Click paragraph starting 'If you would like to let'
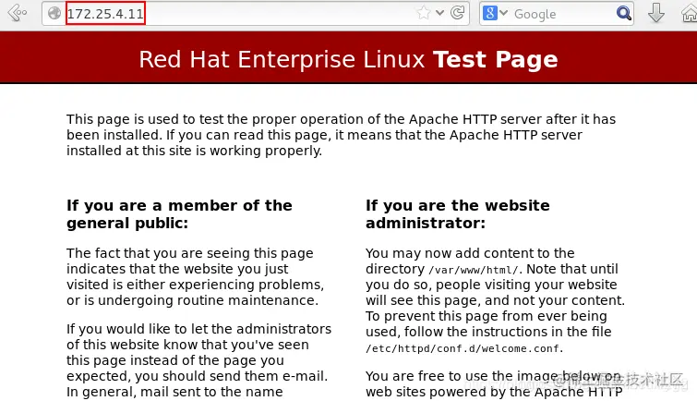Viewport: 697px width, 401px height. 198,360
